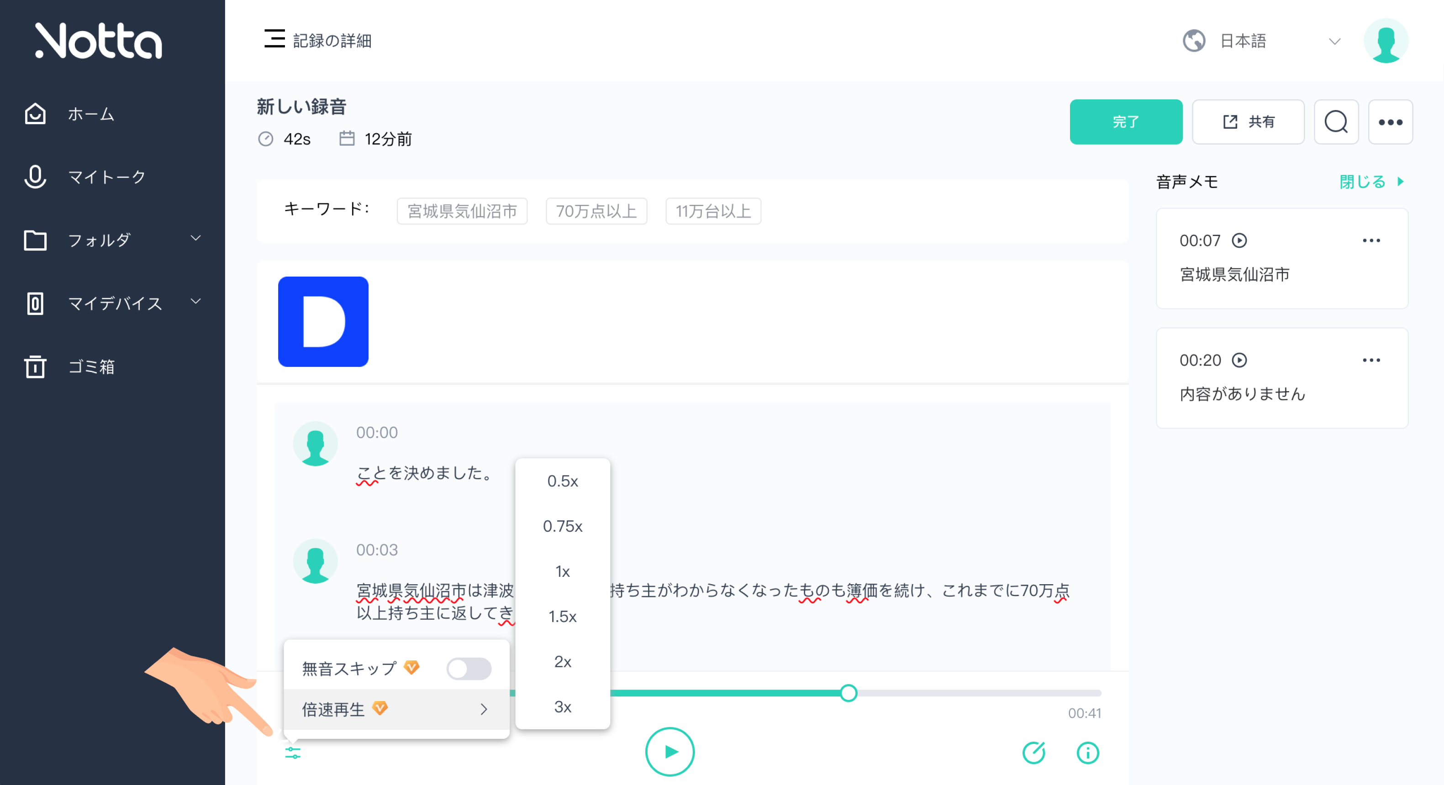
Task: Play the 00:07 voice memo
Action: click(x=1239, y=241)
